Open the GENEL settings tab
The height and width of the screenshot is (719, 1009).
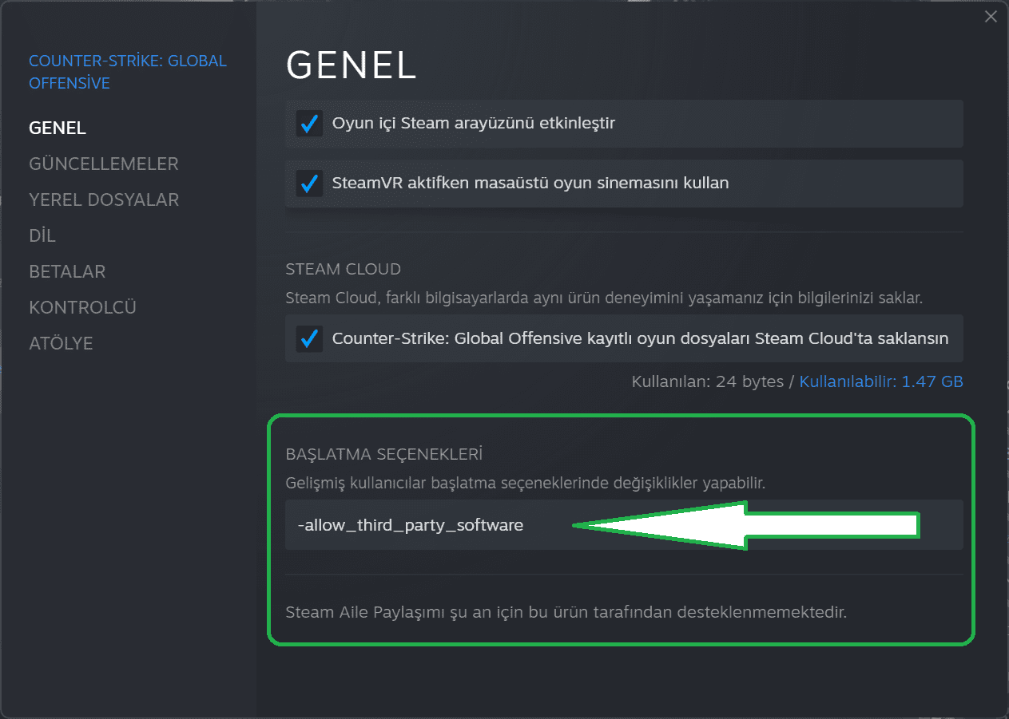point(58,128)
